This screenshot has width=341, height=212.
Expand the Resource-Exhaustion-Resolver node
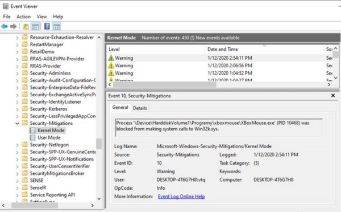click(x=17, y=38)
